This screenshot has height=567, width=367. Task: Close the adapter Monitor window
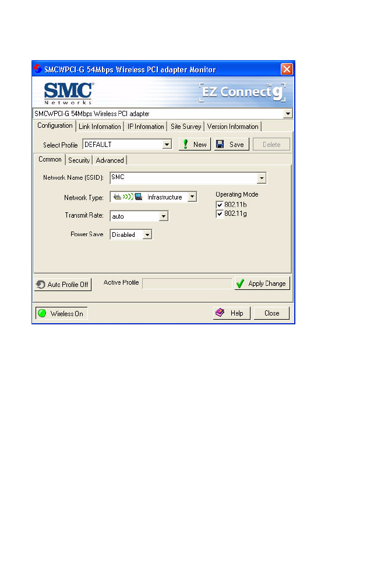(x=287, y=69)
